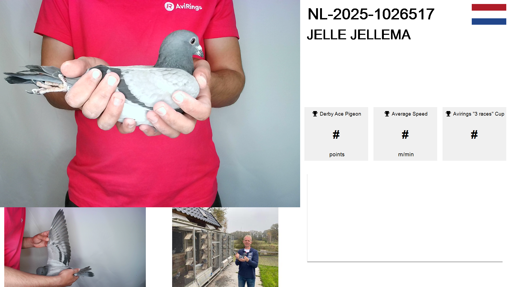Click the AviRings logo on the red shirt
The height and width of the screenshot is (287, 510).
coord(183,6)
